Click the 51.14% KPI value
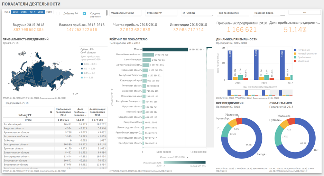 (x=295, y=30)
